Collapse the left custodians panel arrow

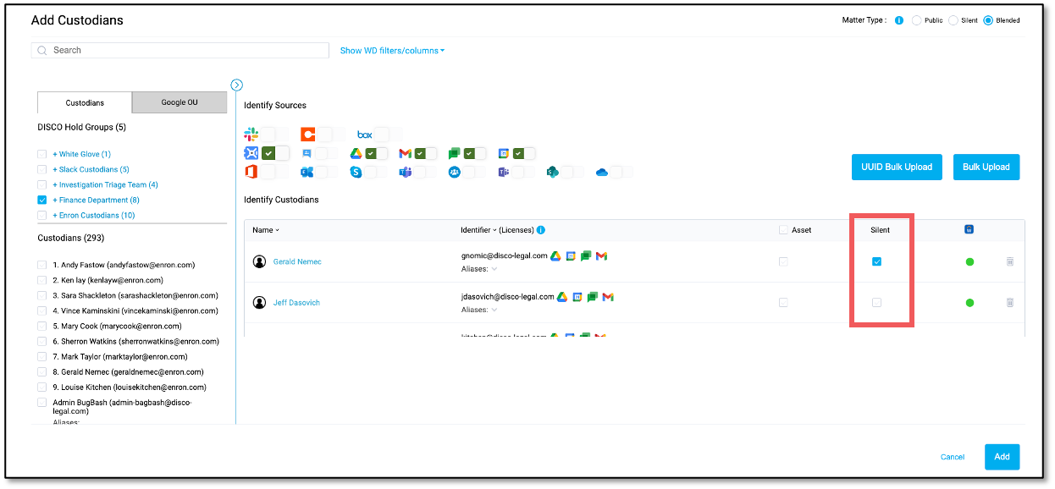point(236,85)
